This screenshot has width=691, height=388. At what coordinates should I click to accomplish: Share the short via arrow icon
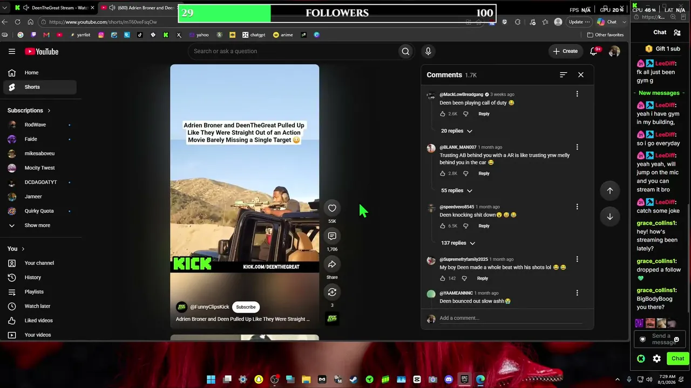332,264
